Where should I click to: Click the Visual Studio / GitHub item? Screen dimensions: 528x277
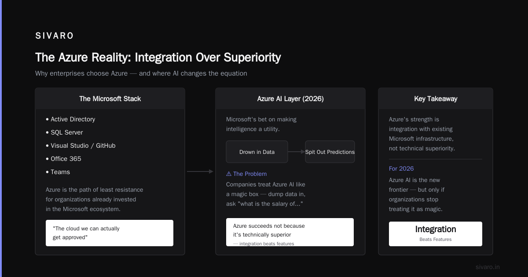click(x=81, y=146)
